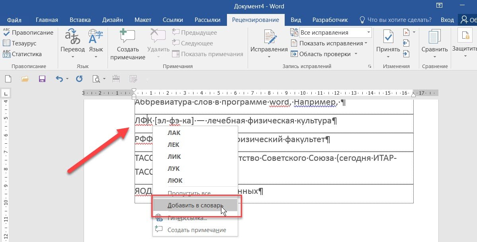Switch to the Дизайн tab
Image resolution: width=477 pixels, height=242 pixels.
point(113,20)
